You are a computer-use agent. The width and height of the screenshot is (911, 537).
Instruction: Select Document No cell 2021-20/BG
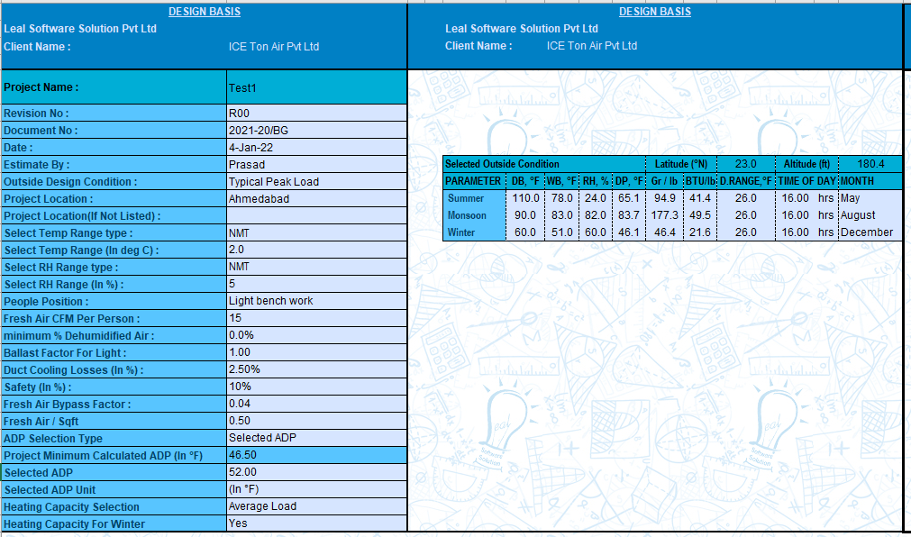(316, 131)
